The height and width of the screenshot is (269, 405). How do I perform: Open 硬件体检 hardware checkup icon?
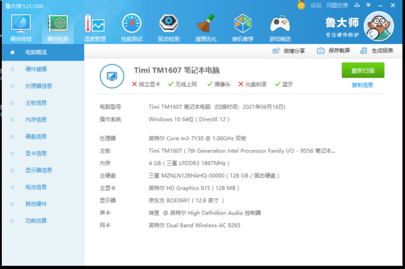tap(21, 28)
